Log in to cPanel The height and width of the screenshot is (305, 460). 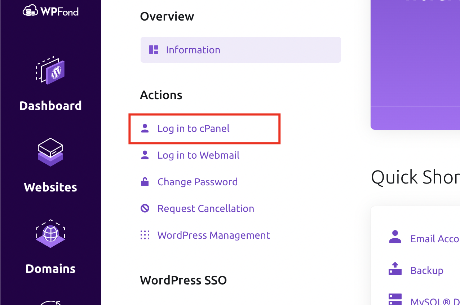(193, 128)
